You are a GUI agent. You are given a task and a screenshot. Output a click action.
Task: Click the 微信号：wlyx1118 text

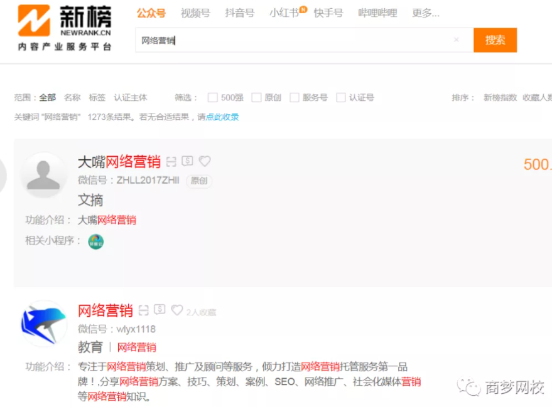tap(117, 329)
